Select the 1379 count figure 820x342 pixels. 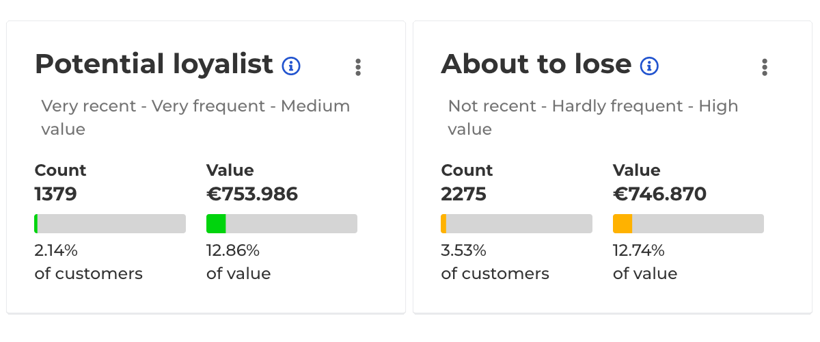56,194
